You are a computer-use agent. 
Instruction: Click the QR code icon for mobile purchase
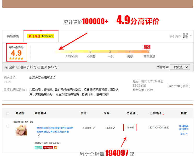tap(185, 36)
